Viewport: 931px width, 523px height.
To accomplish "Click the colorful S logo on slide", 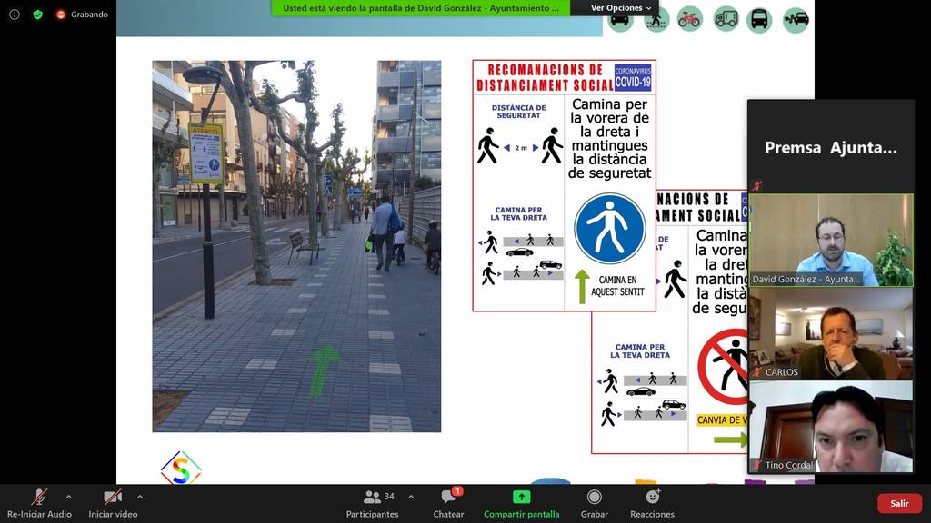I will pos(181,468).
